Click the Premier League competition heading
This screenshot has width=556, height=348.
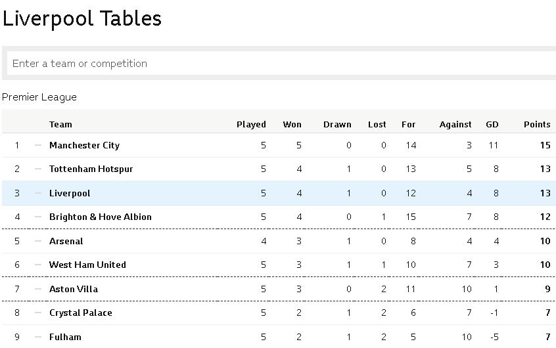[39, 97]
